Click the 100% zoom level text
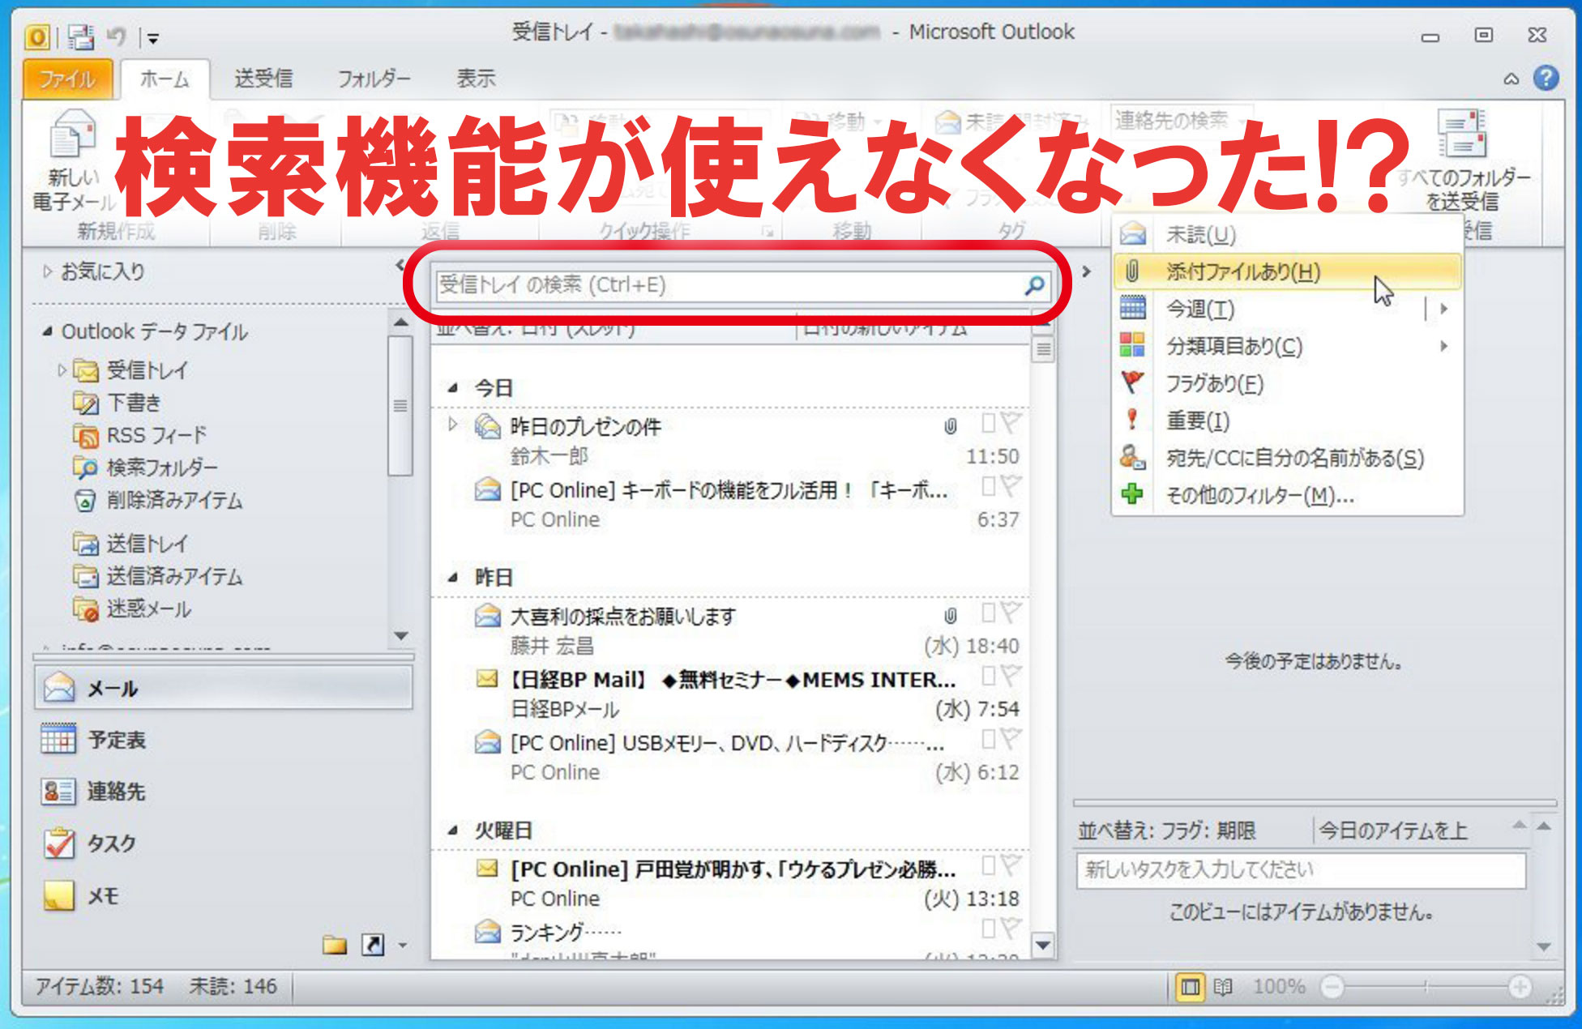 [x=1279, y=986]
